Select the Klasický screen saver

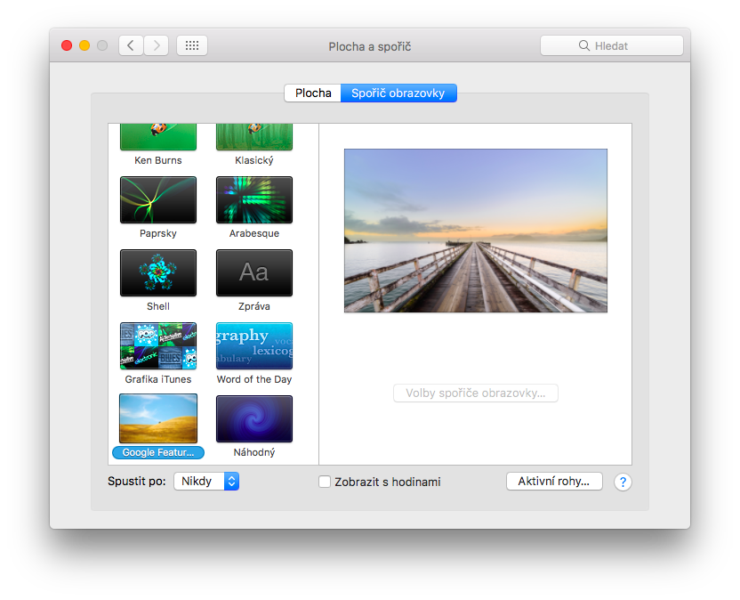pos(254,138)
